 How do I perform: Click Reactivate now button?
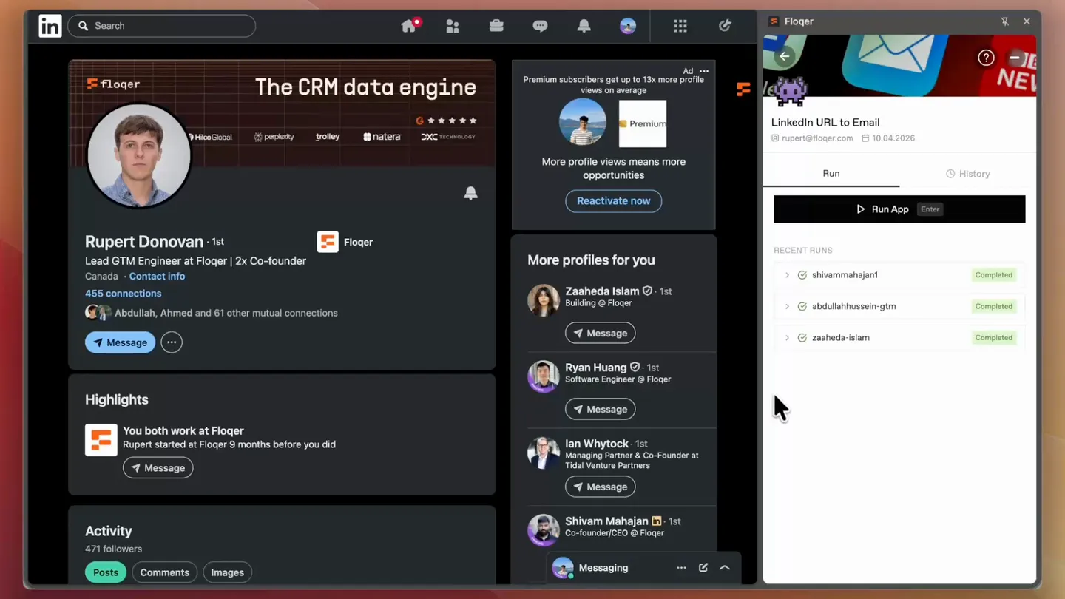coord(614,201)
